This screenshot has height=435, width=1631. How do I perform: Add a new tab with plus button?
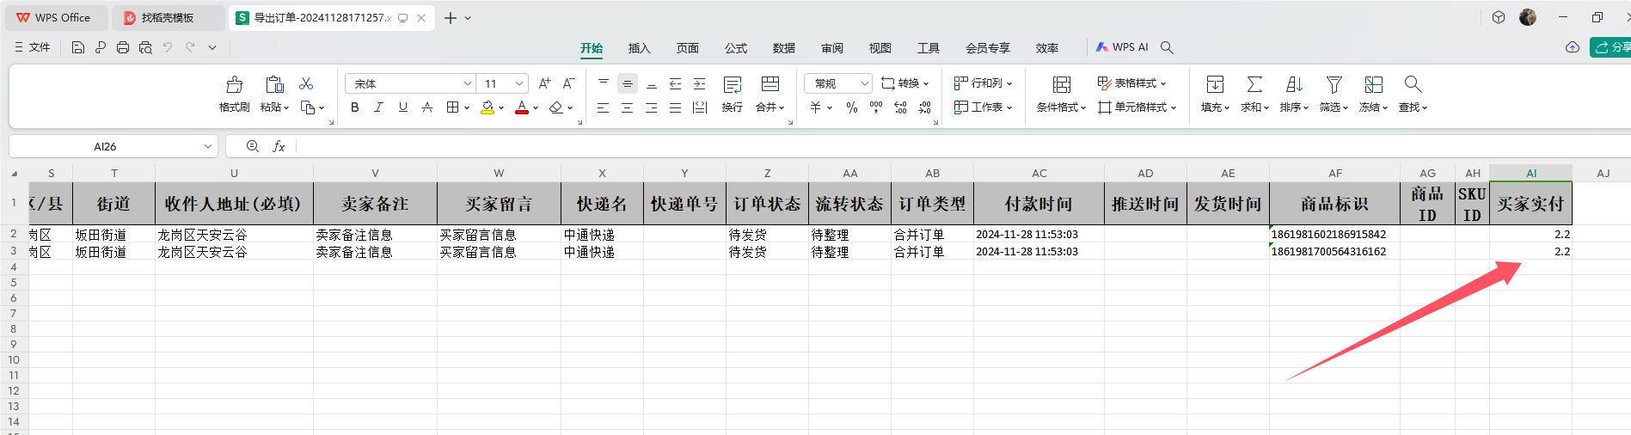pyautogui.click(x=451, y=17)
